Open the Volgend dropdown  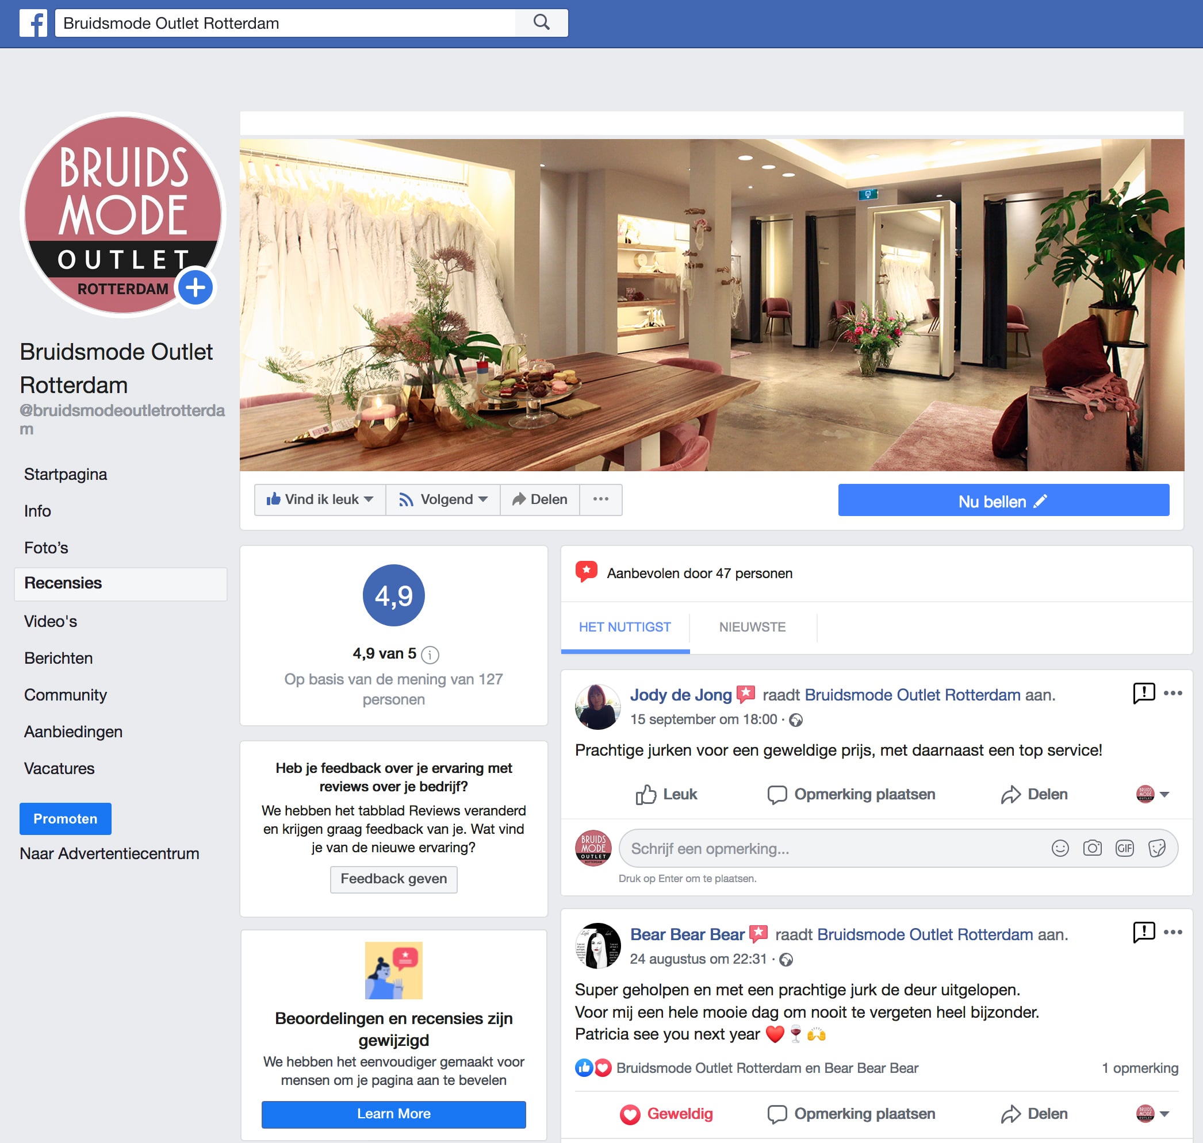point(443,499)
